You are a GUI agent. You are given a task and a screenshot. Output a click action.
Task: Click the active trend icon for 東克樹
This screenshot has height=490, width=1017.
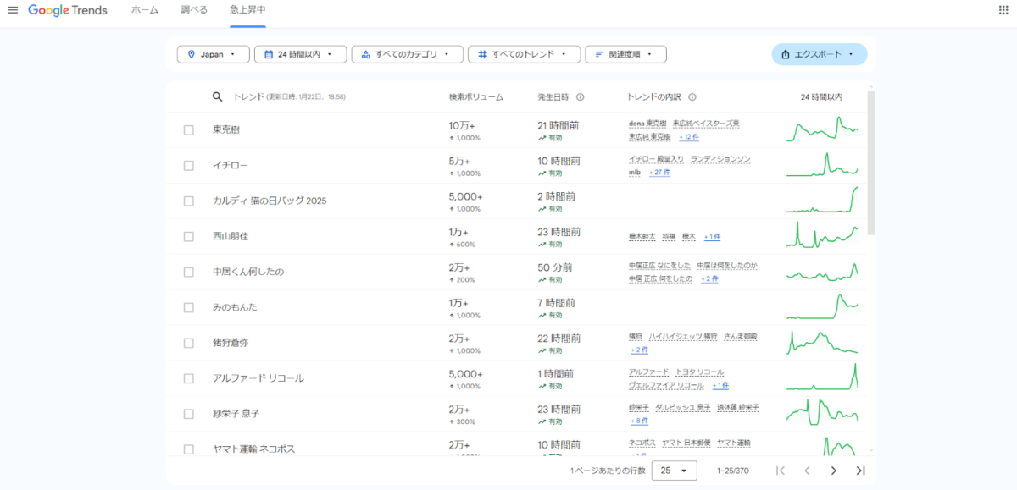click(x=542, y=137)
